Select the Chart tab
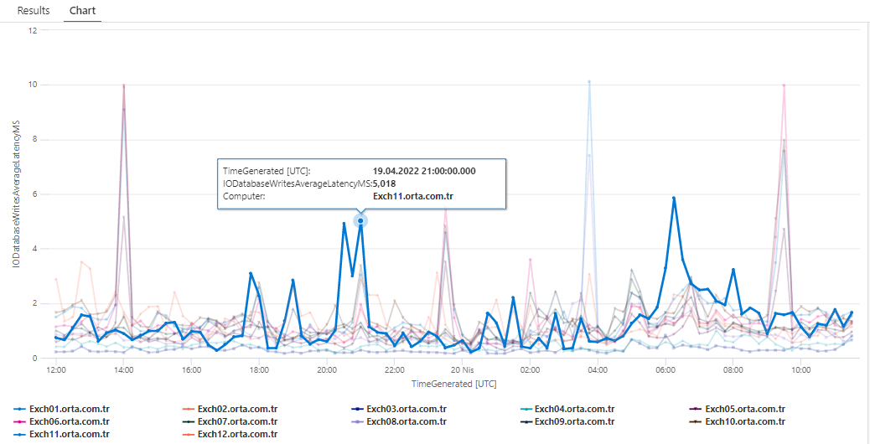Image resolution: width=870 pixels, height=444 pixels. pos(83,11)
